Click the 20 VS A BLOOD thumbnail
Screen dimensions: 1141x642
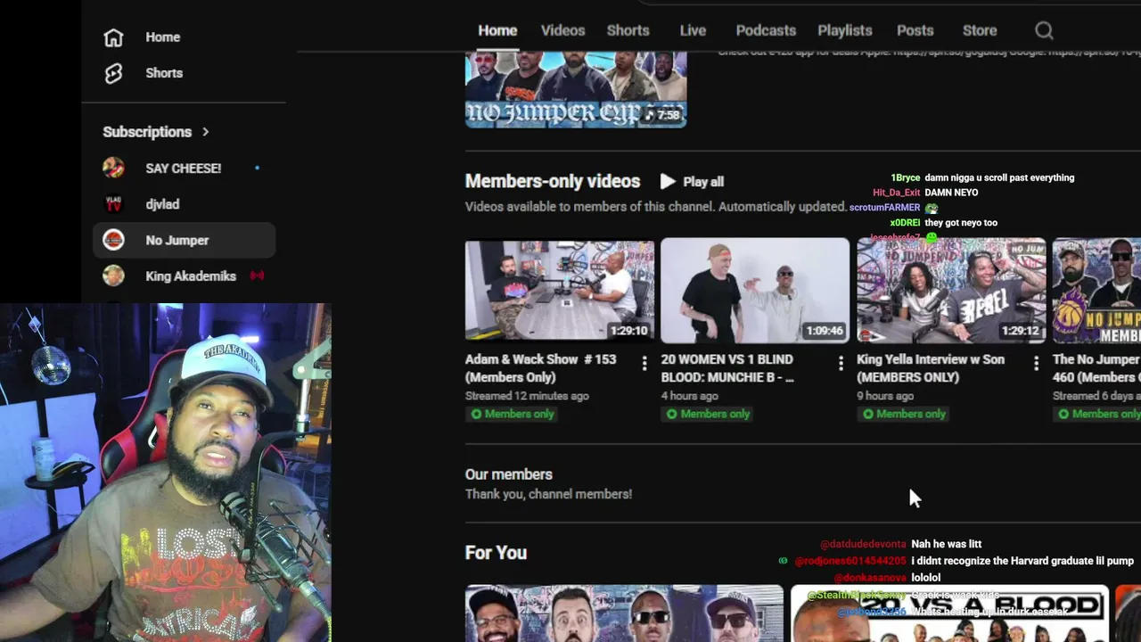point(949,613)
